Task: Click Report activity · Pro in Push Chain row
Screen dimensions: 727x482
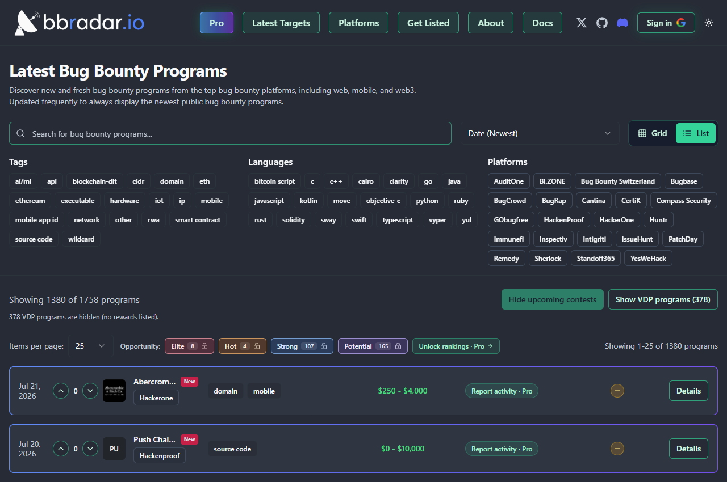Action: (x=502, y=449)
